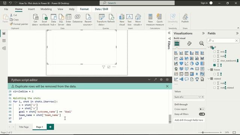Toggle Keep all filters switch
This screenshot has width=240, height=135.
pyautogui.click(x=202, y=114)
